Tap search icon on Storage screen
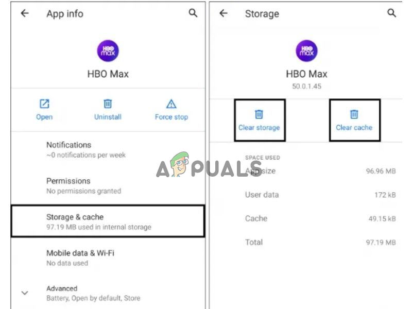Screen dimensions: 412x309 [x=392, y=14]
